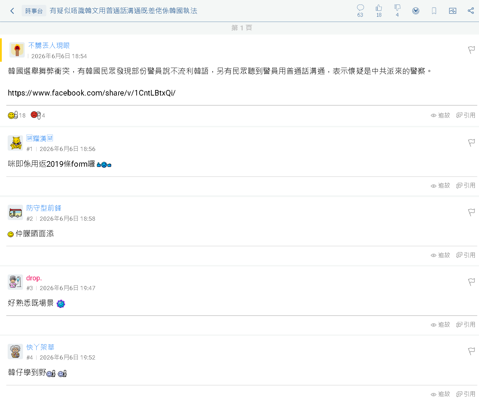The height and width of the screenshot is (400, 479).
Task: Toggle 追故 on reply #3
Action: click(x=440, y=325)
